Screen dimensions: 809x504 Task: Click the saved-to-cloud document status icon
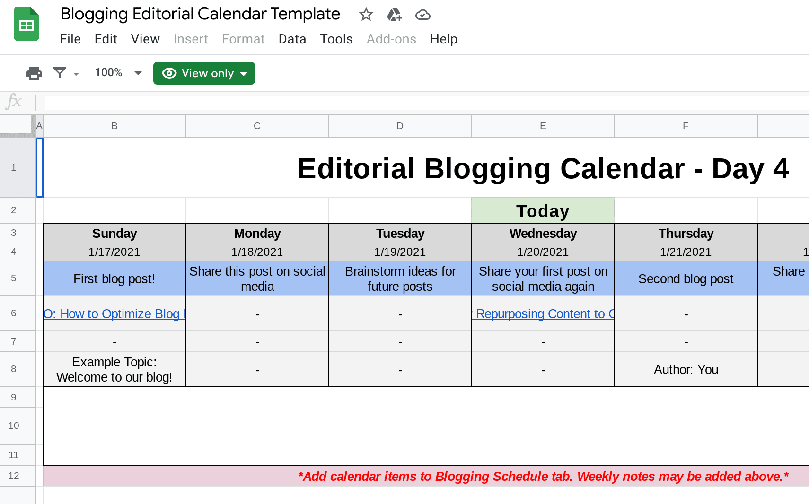[423, 15]
